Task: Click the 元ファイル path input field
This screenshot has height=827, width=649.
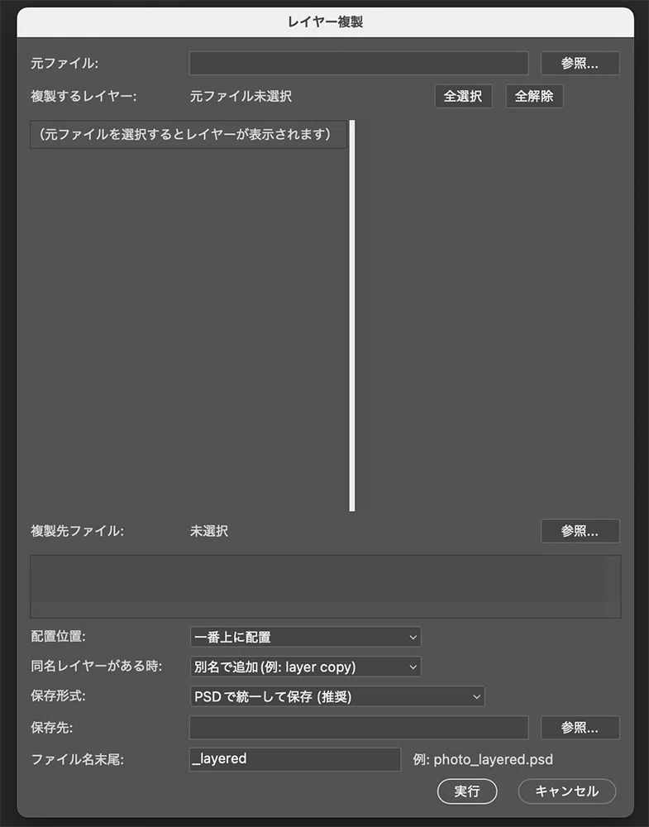Action: [x=359, y=64]
